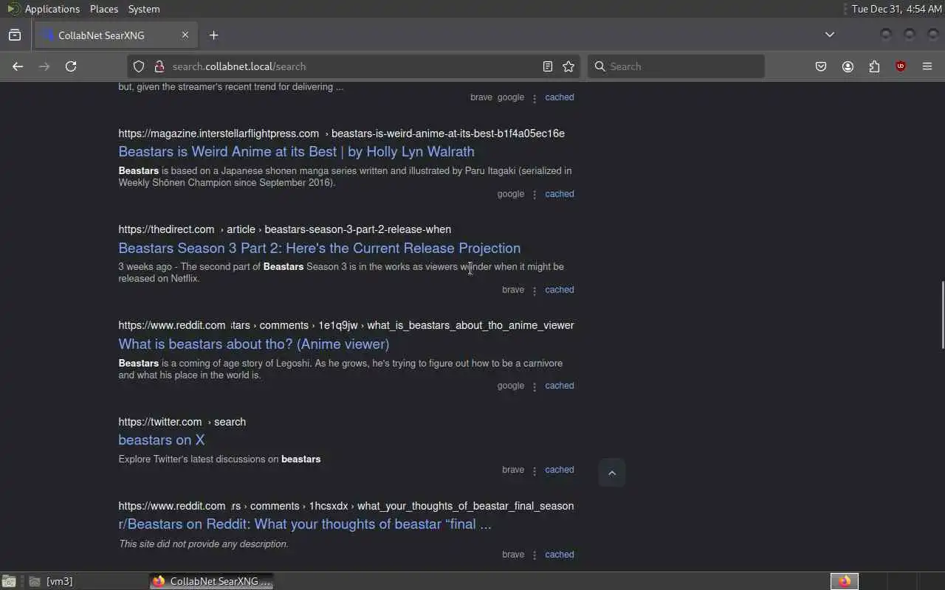
Task: Open more options for thedirect.com result
Action: point(535,291)
